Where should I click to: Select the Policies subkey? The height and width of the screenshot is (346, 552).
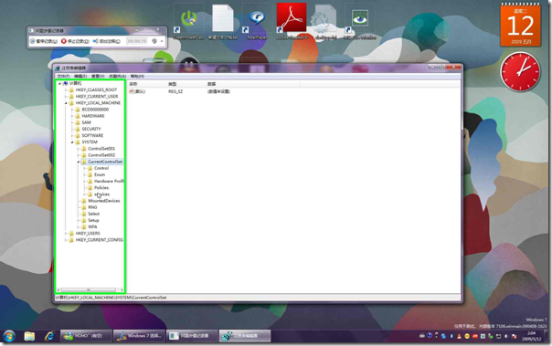pyautogui.click(x=101, y=188)
